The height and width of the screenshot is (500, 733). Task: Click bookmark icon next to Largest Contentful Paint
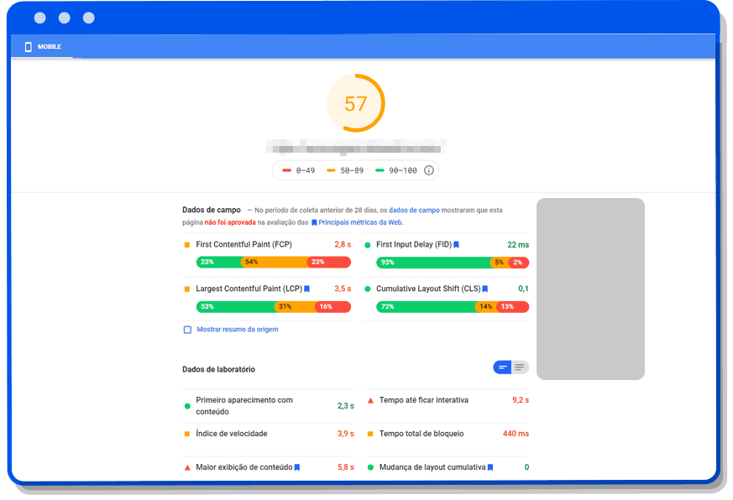307,289
